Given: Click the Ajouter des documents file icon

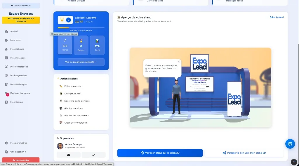Looking at the screenshot, I should click(x=61, y=115).
